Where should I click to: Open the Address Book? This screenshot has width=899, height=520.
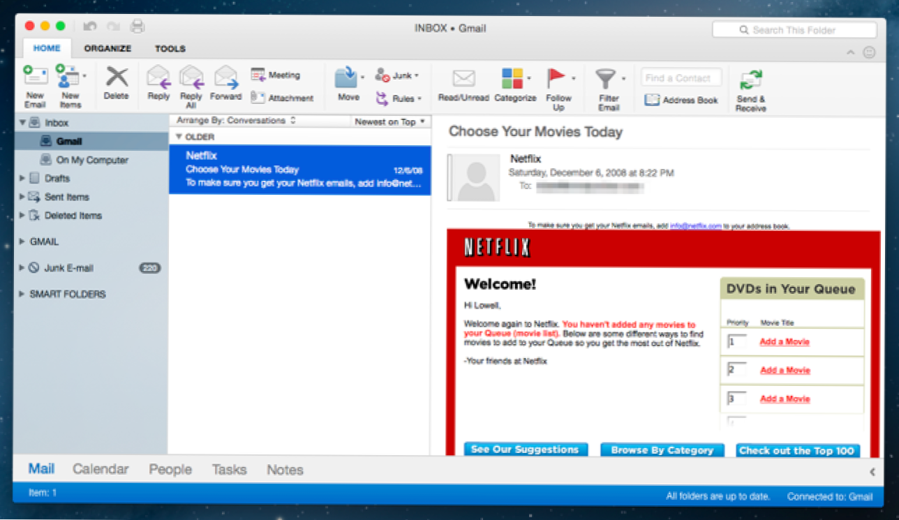point(681,100)
